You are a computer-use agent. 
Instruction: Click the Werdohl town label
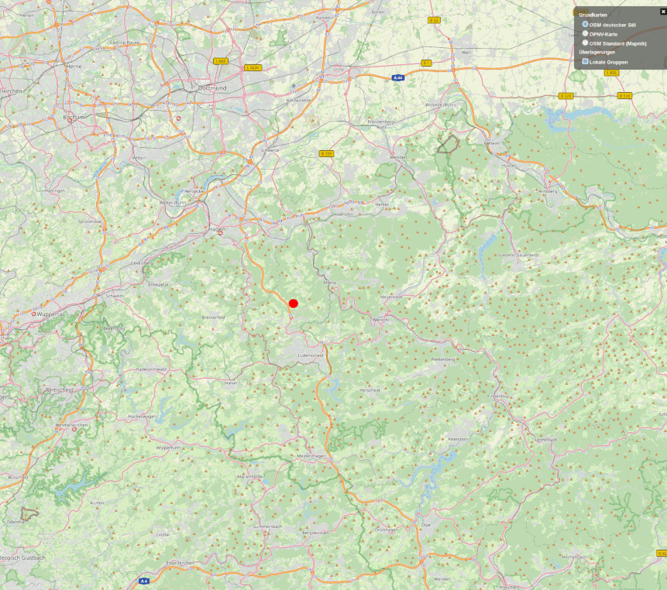point(380,320)
